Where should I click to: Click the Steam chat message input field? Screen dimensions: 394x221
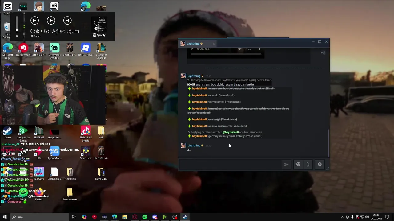(231, 165)
